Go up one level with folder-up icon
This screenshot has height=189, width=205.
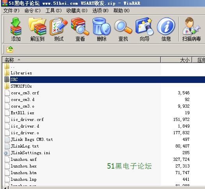(x=10, y=49)
